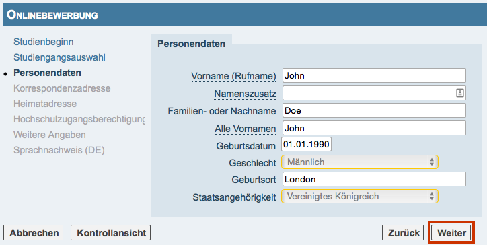The width and height of the screenshot is (487, 245).
Task: Click the Abbrechen button
Action: pyautogui.click(x=34, y=233)
